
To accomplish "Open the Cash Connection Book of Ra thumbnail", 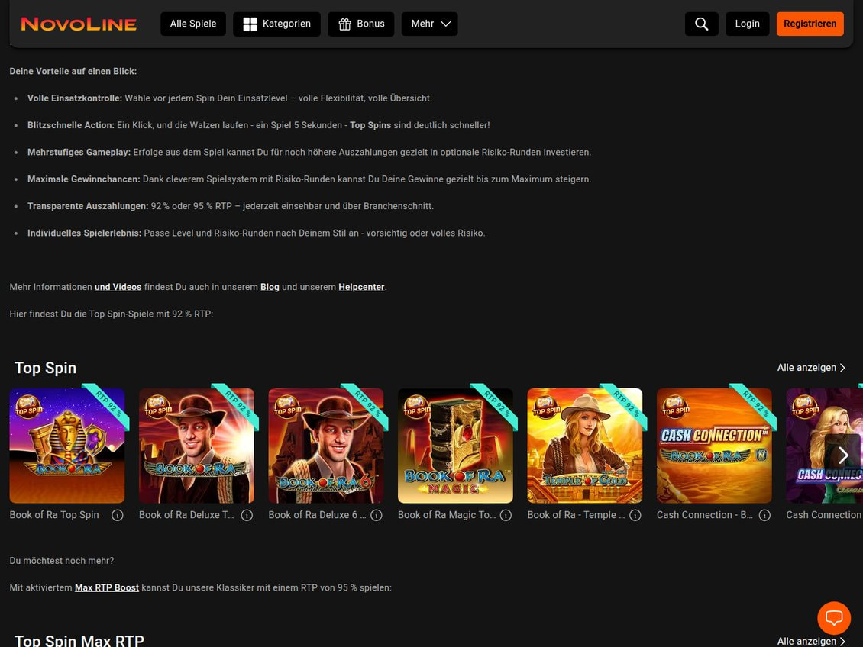I will 714,446.
